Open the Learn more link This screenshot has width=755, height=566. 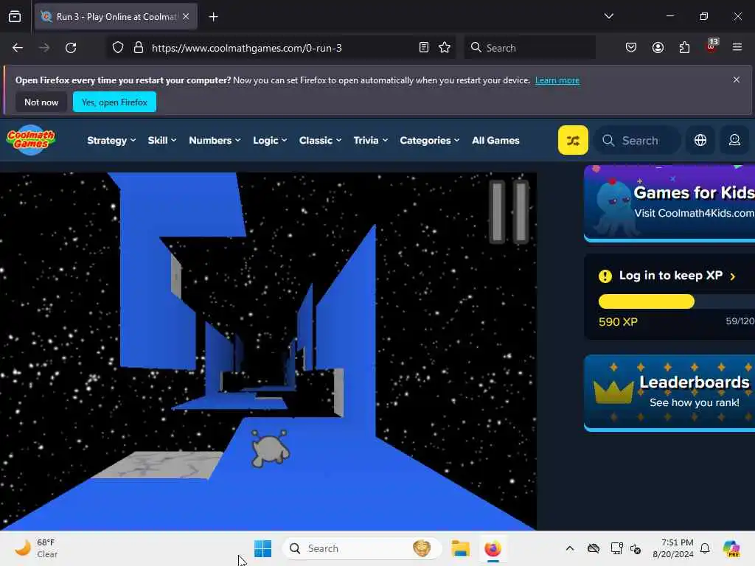coord(557,80)
